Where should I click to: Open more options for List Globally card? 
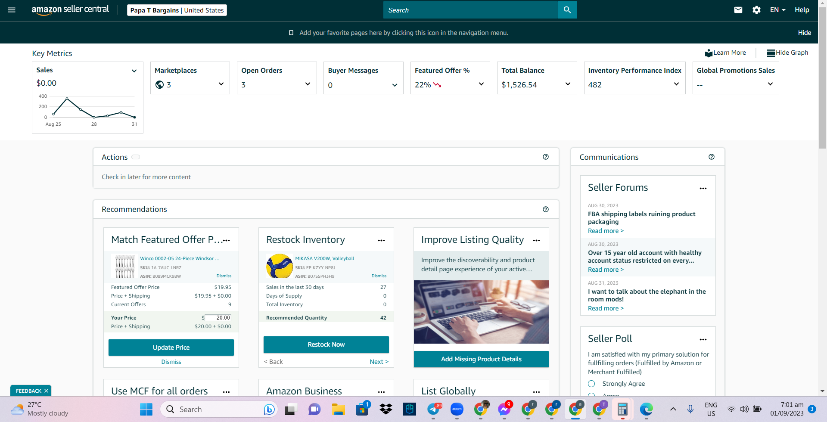536,392
